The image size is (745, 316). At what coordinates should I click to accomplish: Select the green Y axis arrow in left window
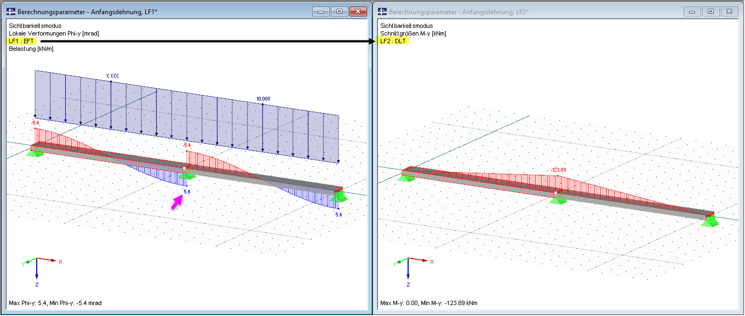coord(27,261)
